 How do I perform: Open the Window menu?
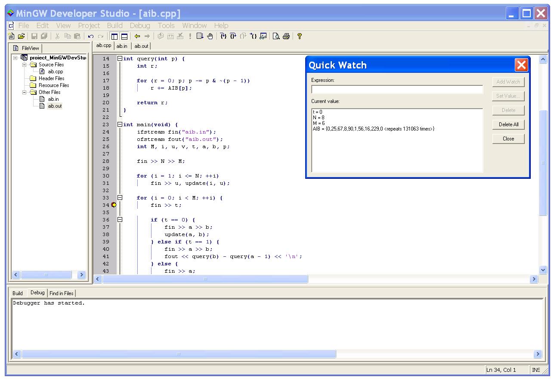195,26
